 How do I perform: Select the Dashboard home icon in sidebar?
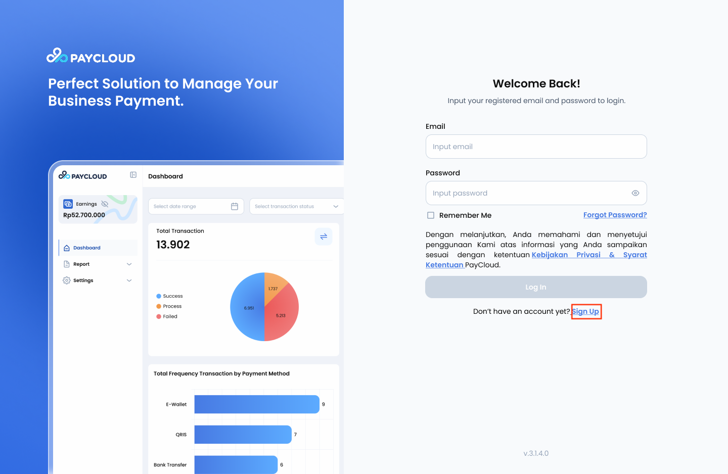67,248
